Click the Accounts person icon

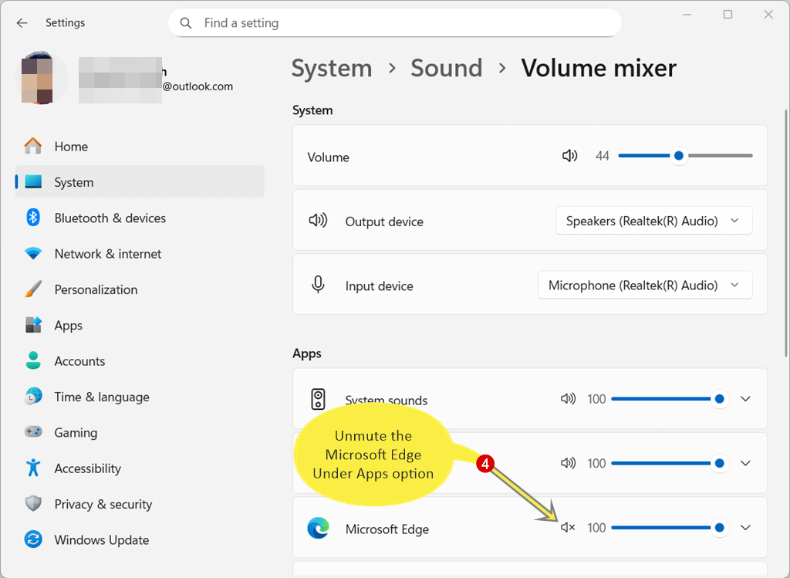coord(33,361)
